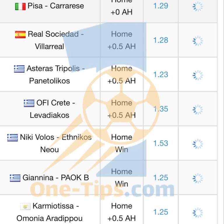This screenshot has width=224, height=224.
Task: Click the Spain flag beside Real Sociedad
Action: [x=20, y=34]
